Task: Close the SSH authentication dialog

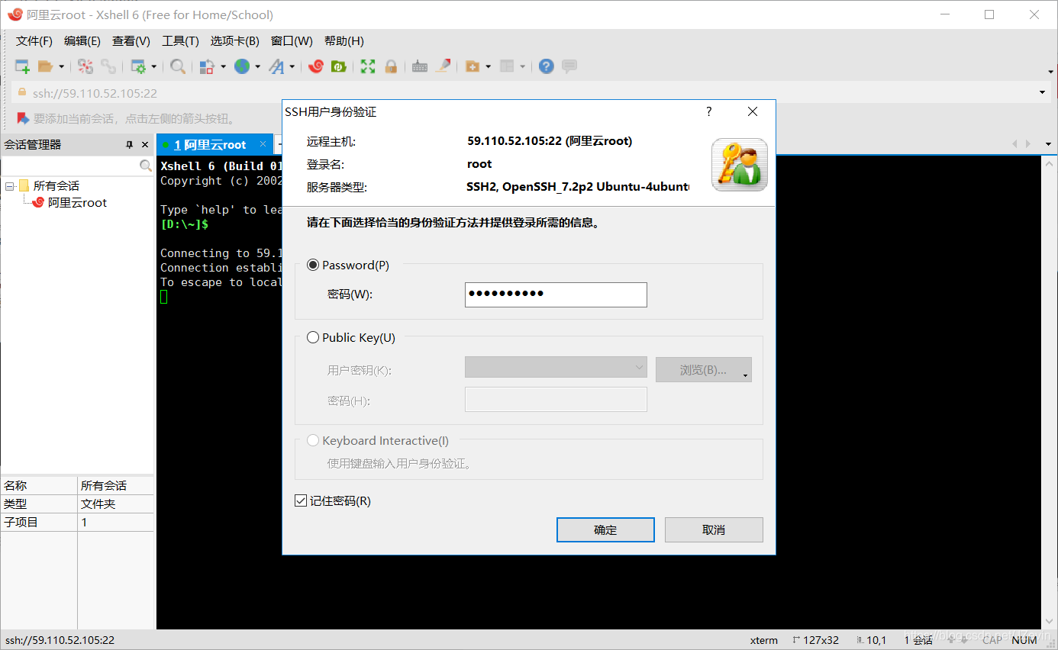Action: tap(753, 111)
